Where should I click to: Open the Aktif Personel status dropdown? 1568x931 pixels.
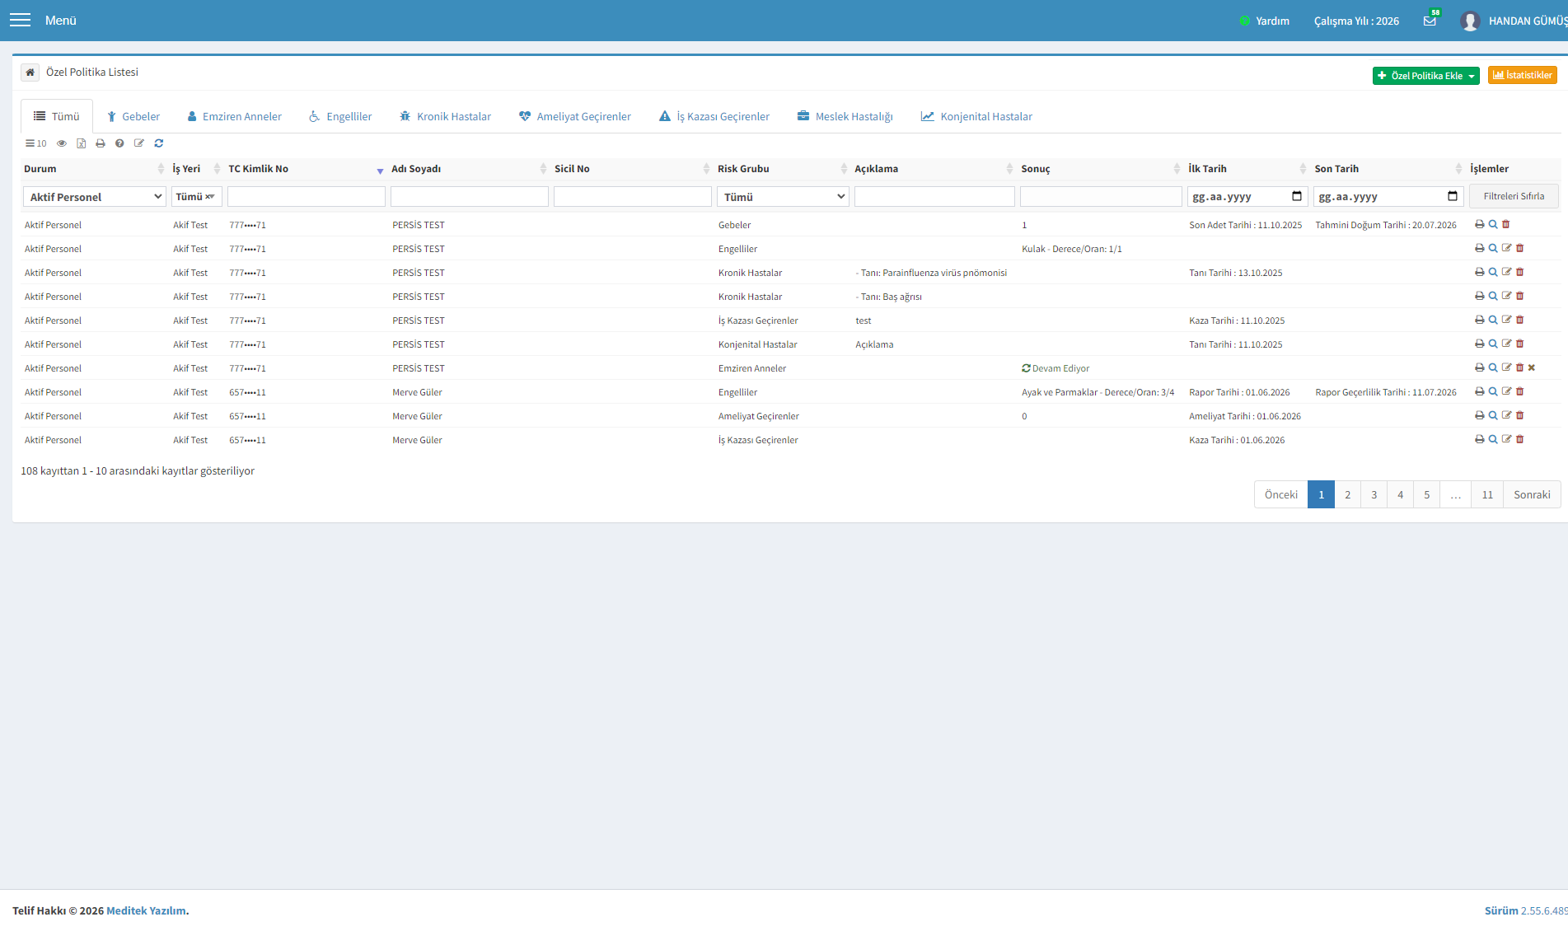[x=95, y=197]
